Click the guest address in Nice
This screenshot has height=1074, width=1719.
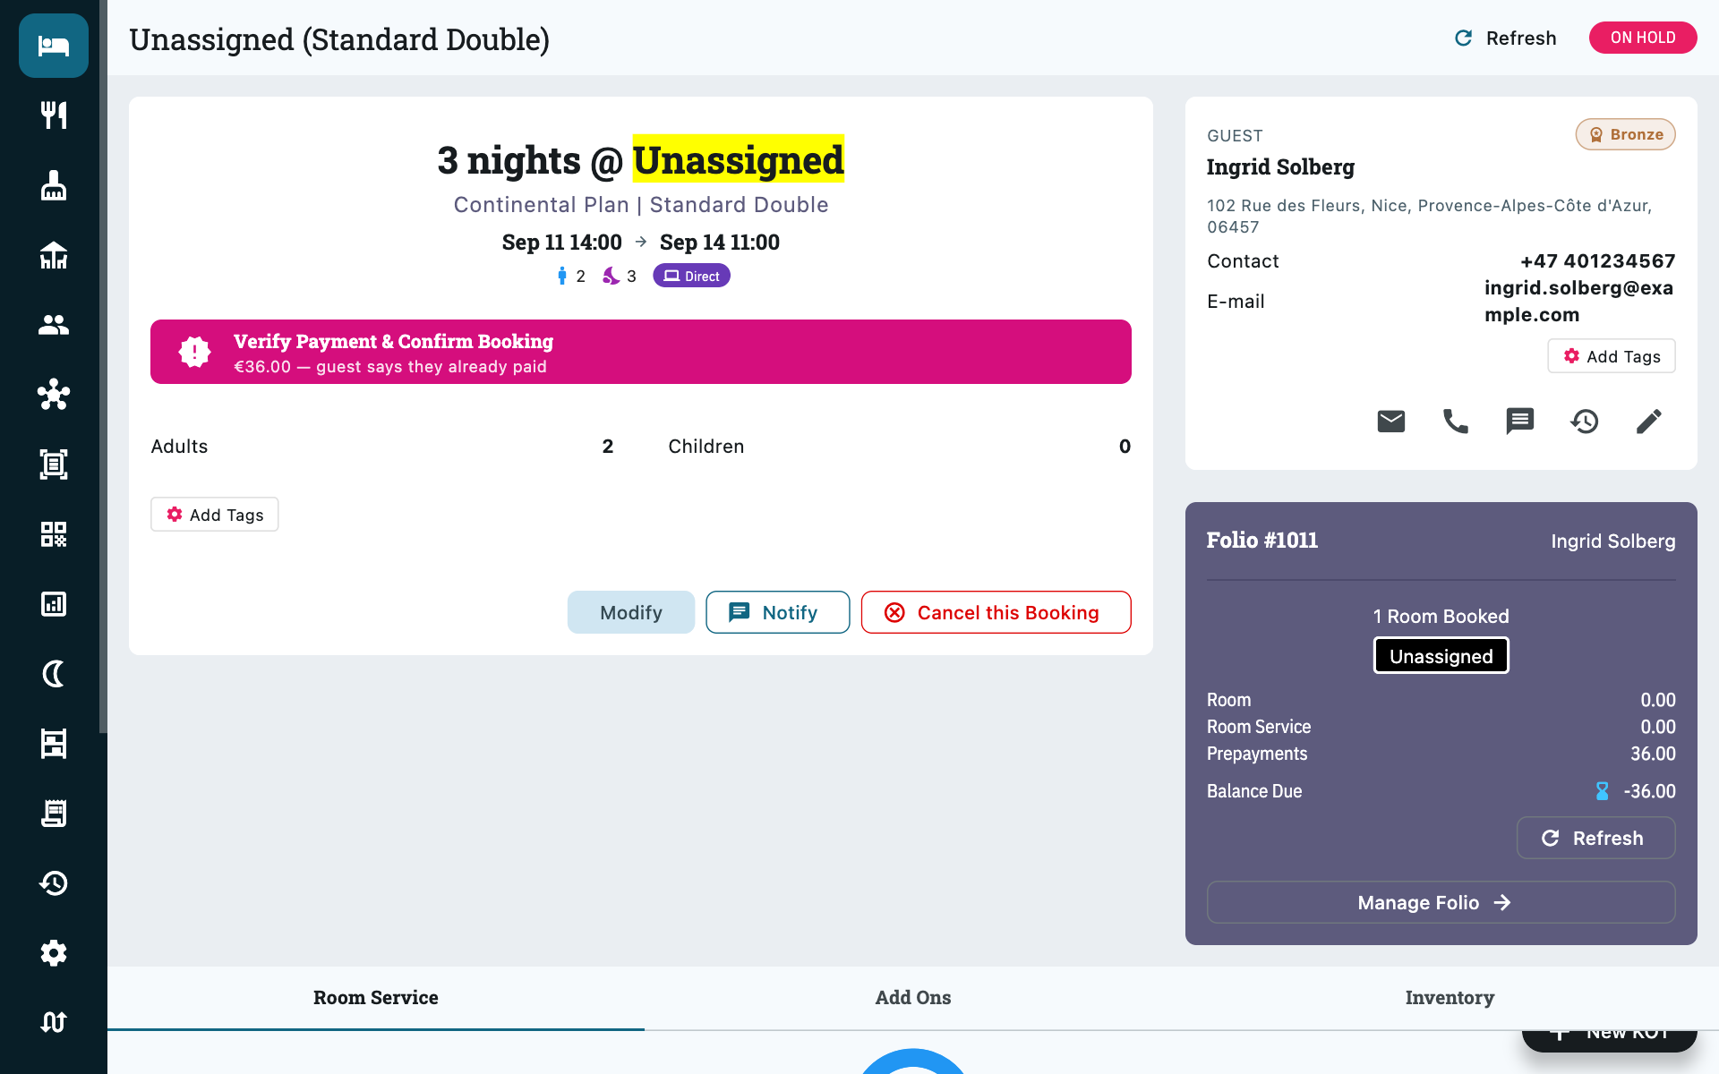1429,217
